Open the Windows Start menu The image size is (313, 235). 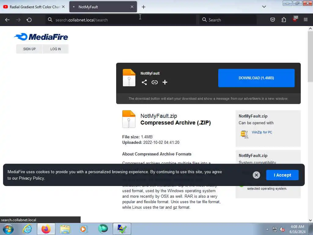pos(8,229)
